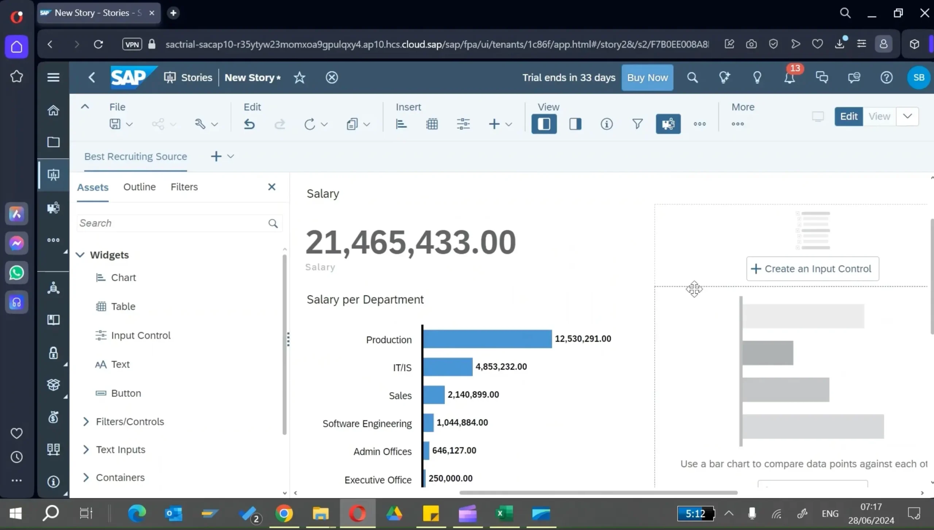Click the Assets search input field
The height and width of the screenshot is (530, 934).
180,223
